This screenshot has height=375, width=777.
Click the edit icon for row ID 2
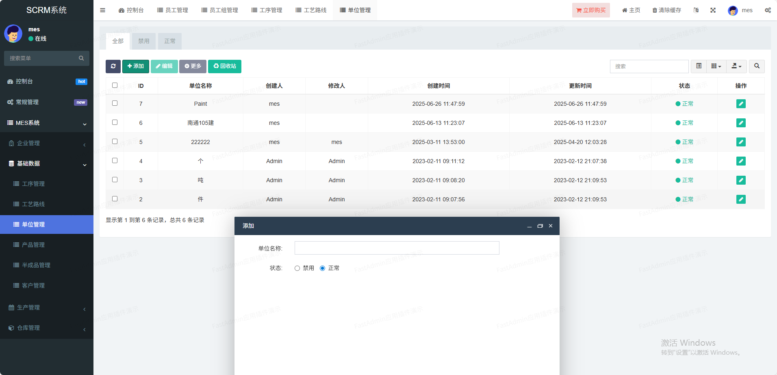pos(740,199)
